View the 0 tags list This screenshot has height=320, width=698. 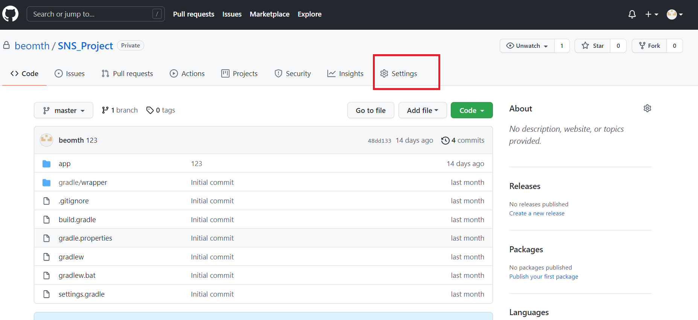coord(161,110)
